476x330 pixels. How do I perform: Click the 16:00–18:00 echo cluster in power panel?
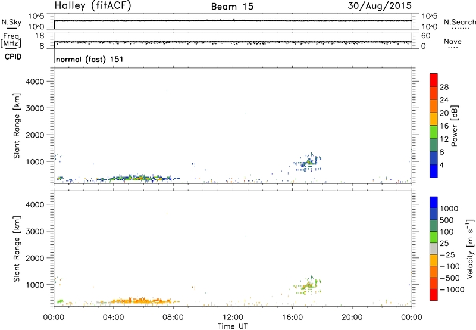tap(308, 162)
